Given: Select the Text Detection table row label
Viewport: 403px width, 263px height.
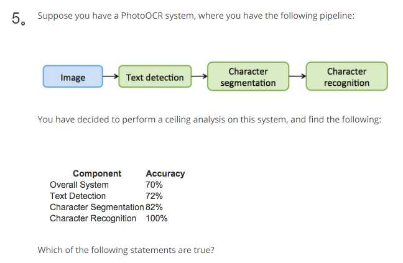Looking at the screenshot, I should (x=78, y=196).
